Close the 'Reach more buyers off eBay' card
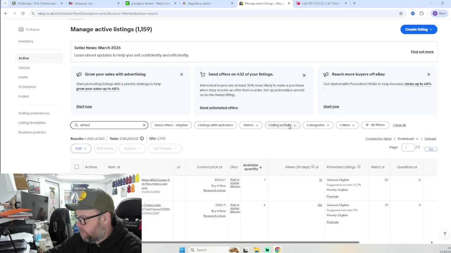 [x=428, y=74]
